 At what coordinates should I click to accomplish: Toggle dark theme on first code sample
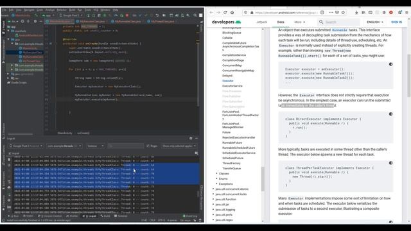tap(390, 64)
